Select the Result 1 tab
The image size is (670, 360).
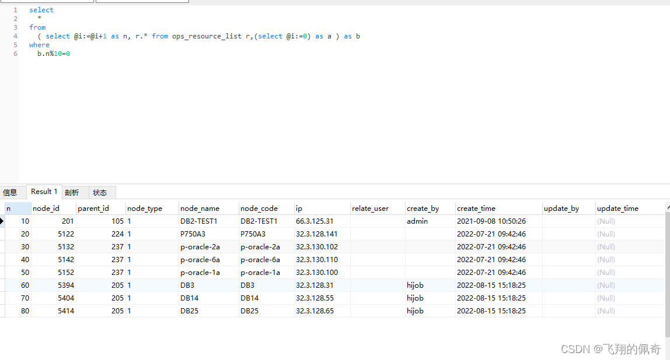(44, 192)
